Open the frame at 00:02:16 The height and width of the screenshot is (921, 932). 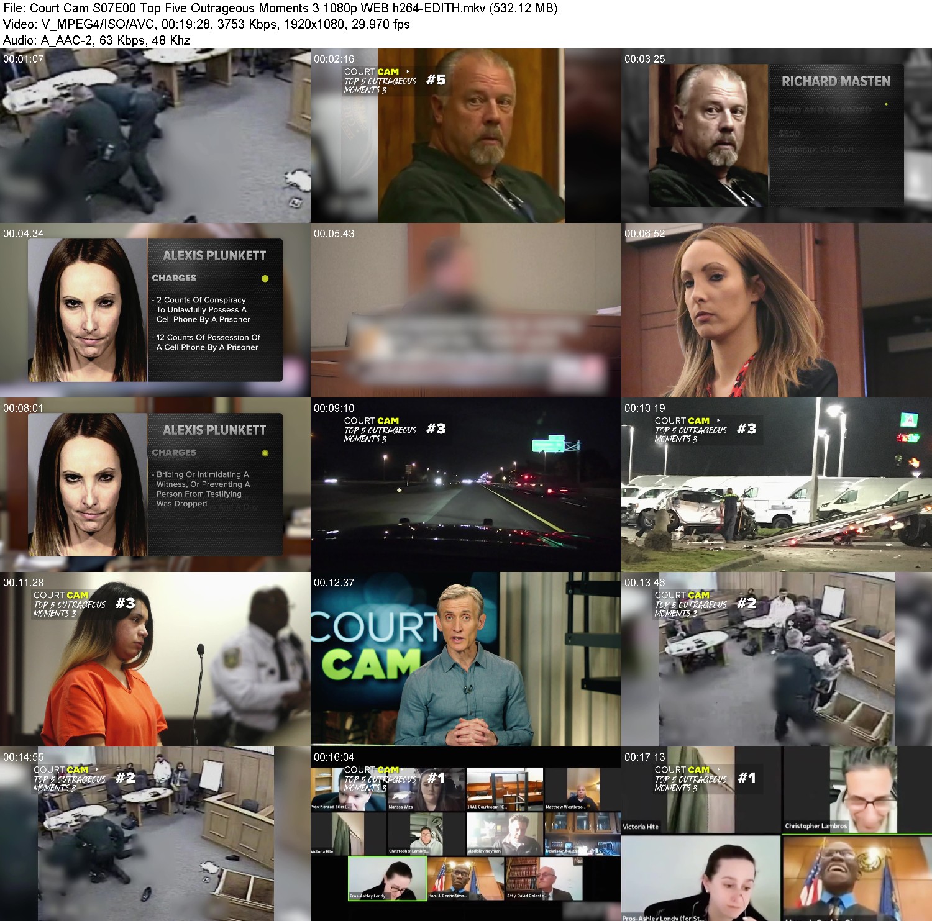(x=466, y=136)
